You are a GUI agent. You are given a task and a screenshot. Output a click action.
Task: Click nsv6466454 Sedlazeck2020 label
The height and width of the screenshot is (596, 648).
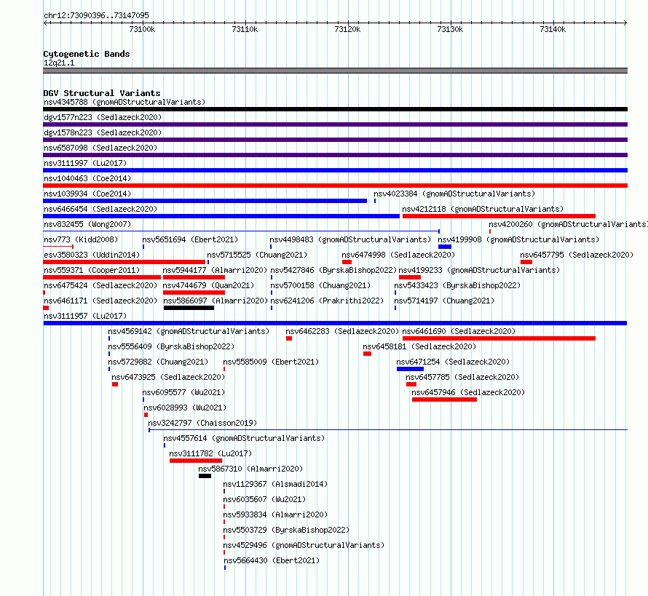coord(100,209)
